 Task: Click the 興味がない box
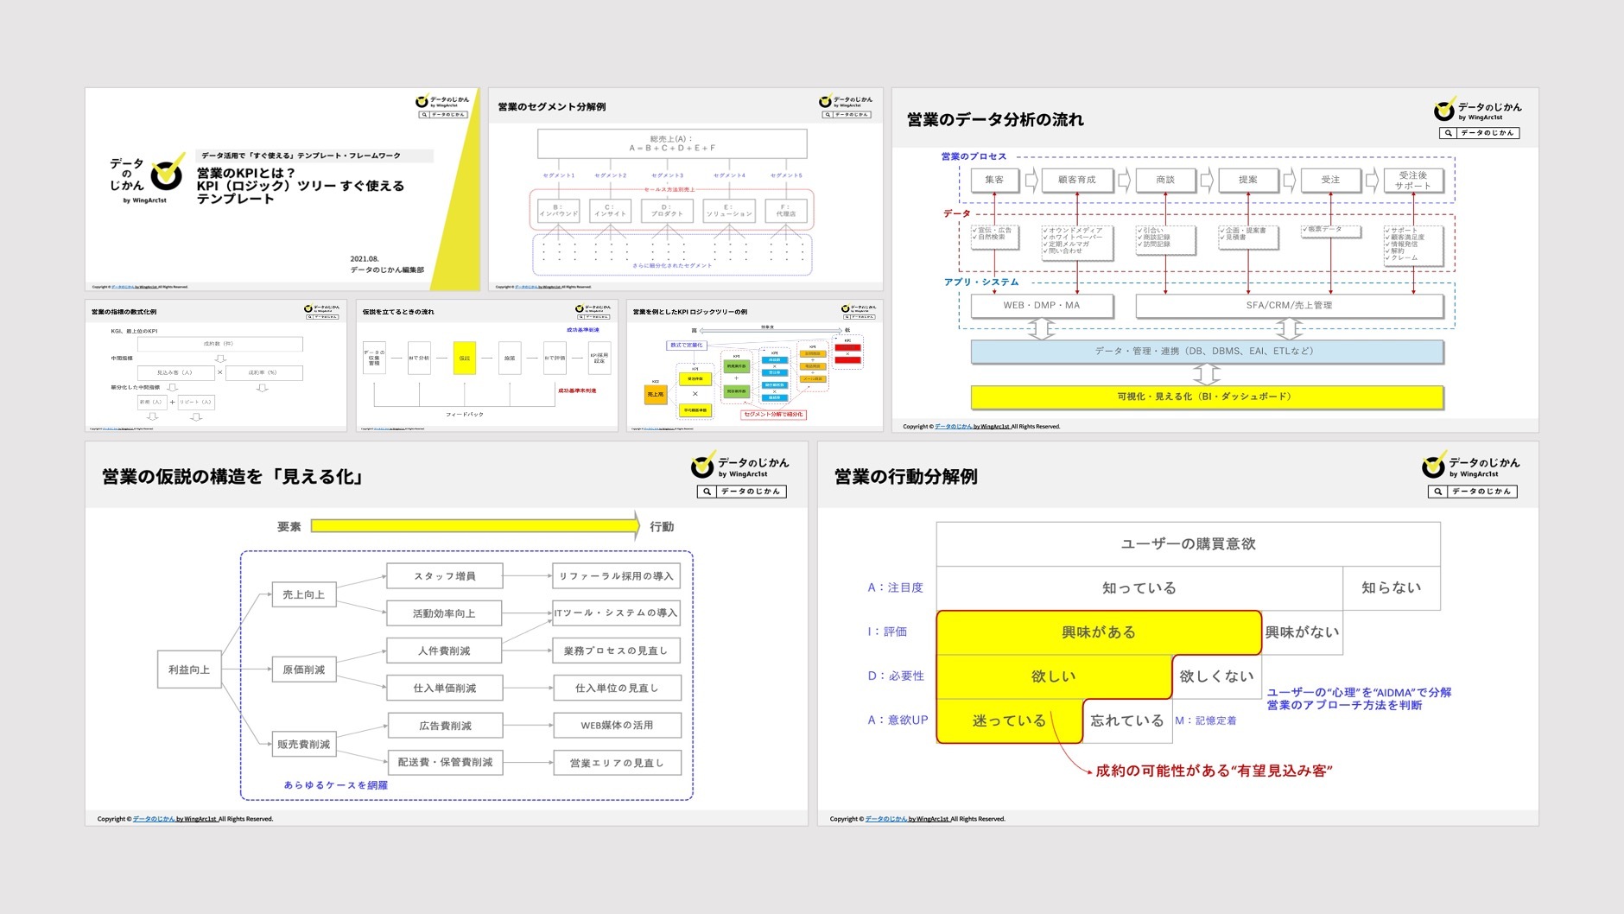(x=1303, y=632)
